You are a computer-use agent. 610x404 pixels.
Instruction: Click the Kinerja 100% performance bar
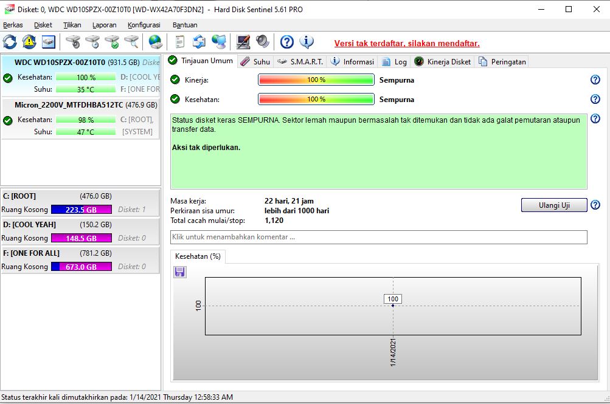point(316,80)
